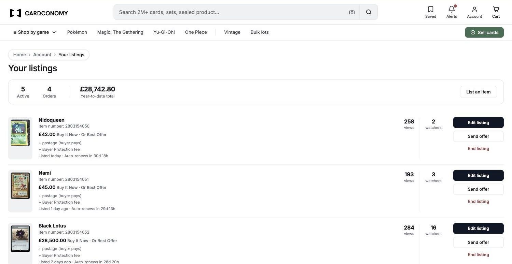Go to Pokémon category
This screenshot has width=512, height=264.
pyautogui.click(x=77, y=32)
